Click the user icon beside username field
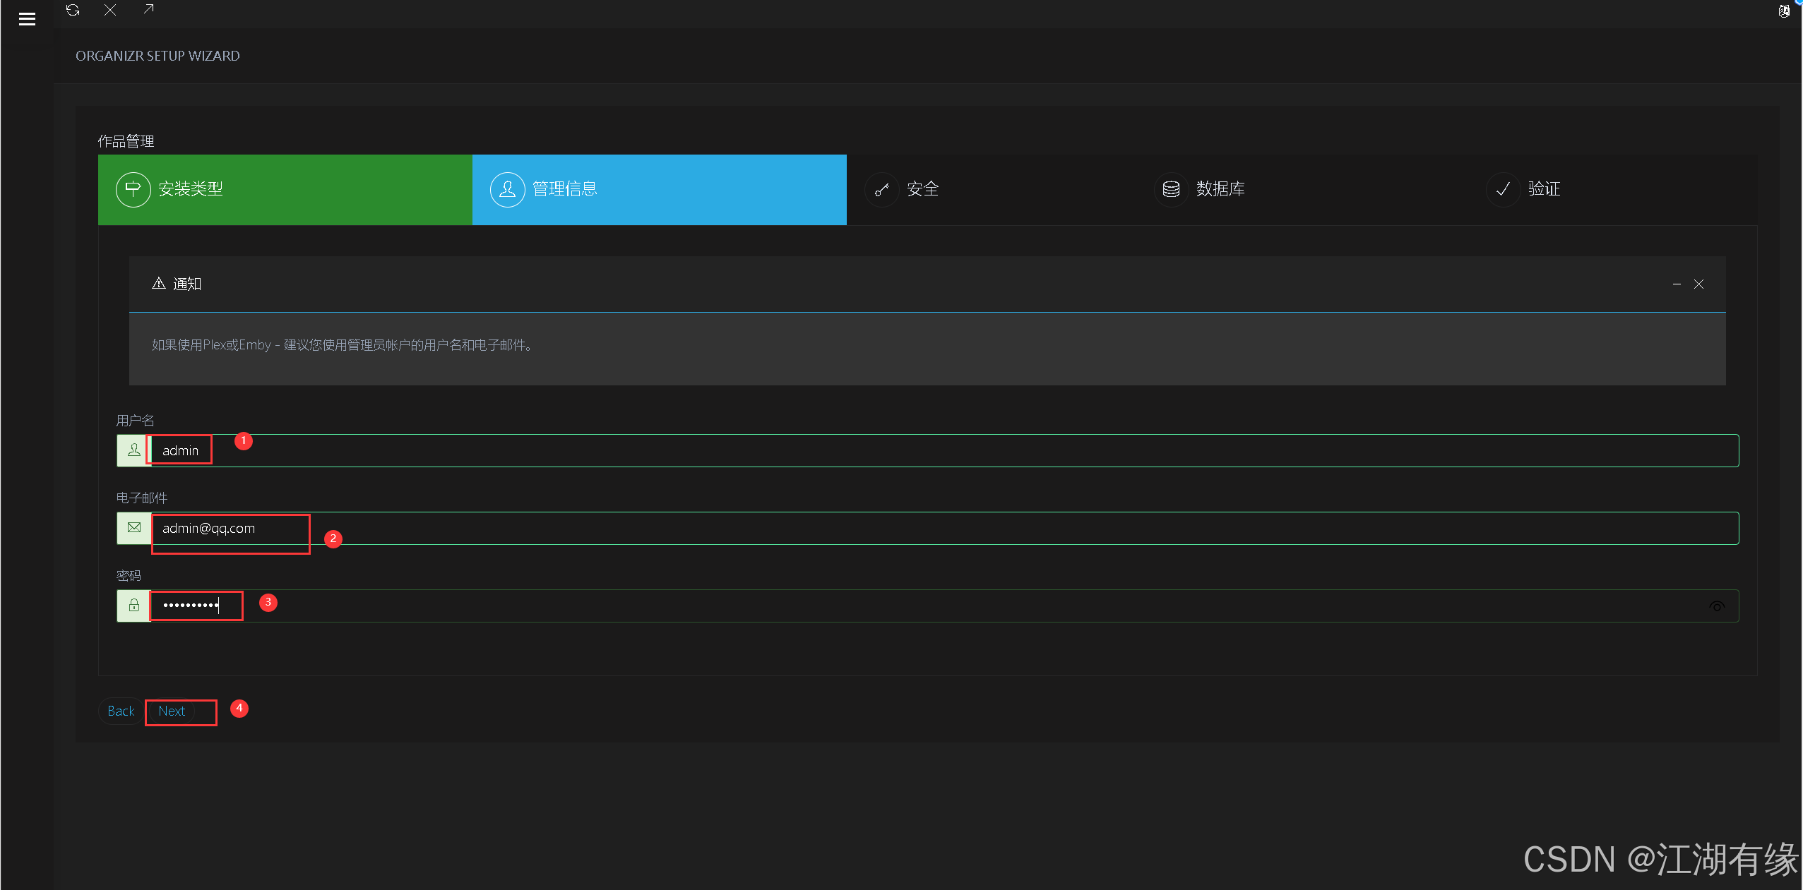 (134, 450)
